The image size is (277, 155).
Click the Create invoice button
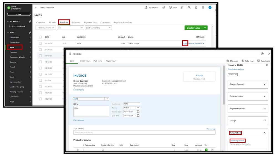[193, 28]
